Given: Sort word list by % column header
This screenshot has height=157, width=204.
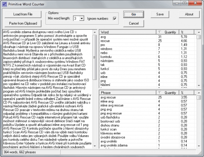Looking at the screenshot, I should point(187,32).
